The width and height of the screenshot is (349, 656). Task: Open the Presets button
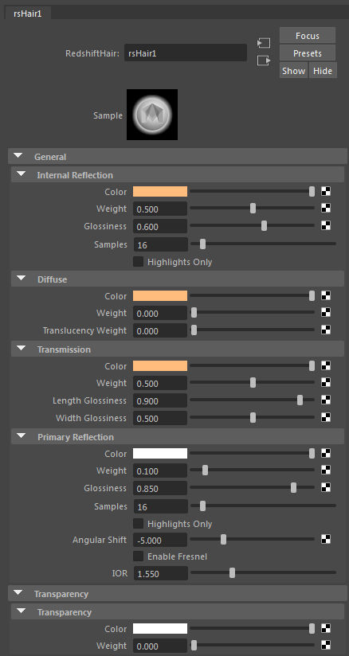pos(308,53)
